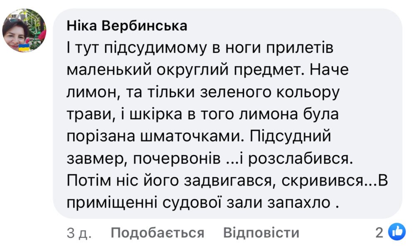
Task: Click the blue thumbs-up reaction icon
Action: 397,233
